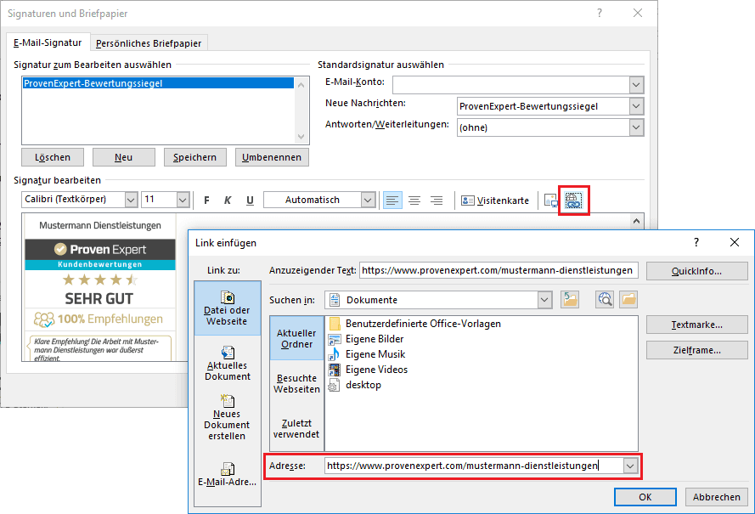Image resolution: width=755 pixels, height=514 pixels.
Task: Expand the 'Suchen in' Dokumente dropdown
Action: [x=544, y=300]
